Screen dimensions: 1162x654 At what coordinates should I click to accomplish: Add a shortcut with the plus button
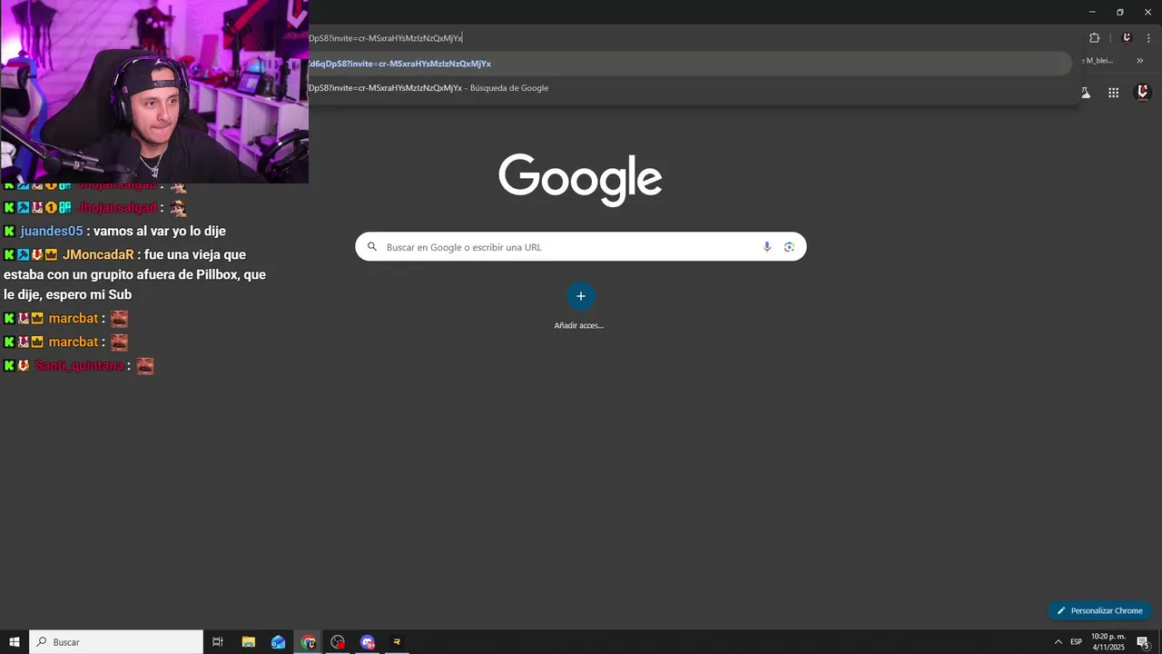click(x=580, y=296)
